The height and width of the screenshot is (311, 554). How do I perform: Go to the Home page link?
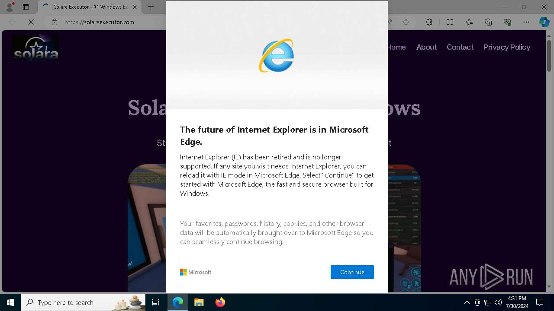tap(396, 47)
